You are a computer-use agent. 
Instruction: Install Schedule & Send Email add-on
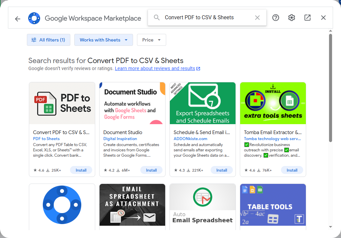point(222,170)
